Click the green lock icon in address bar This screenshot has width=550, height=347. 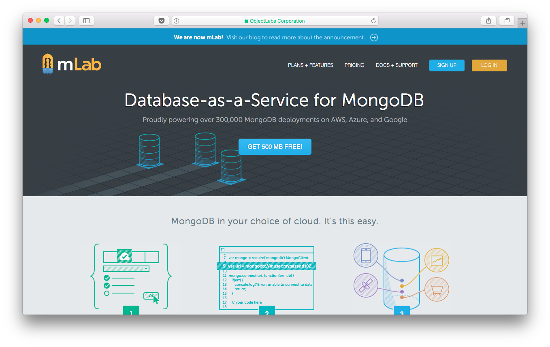pos(246,21)
